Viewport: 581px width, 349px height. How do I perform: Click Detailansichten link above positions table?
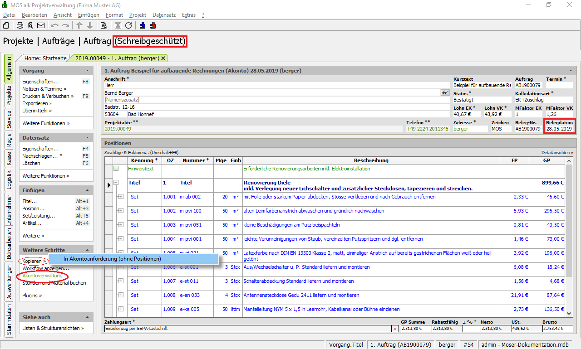tap(557, 153)
